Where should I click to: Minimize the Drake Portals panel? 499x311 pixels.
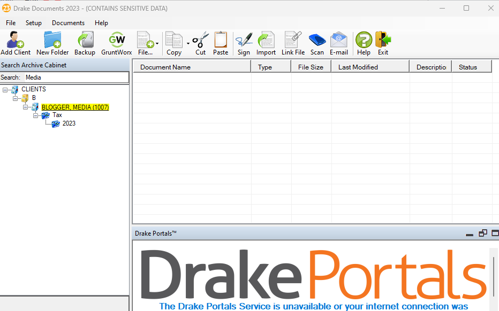click(x=470, y=235)
